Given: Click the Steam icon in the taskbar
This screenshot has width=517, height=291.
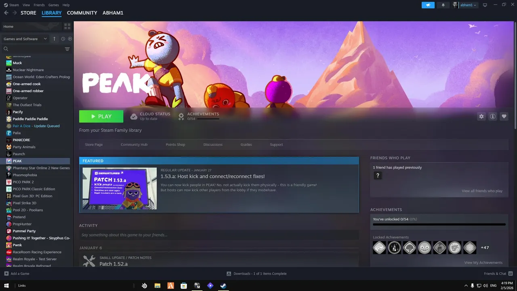Looking at the screenshot, I should pos(223,285).
